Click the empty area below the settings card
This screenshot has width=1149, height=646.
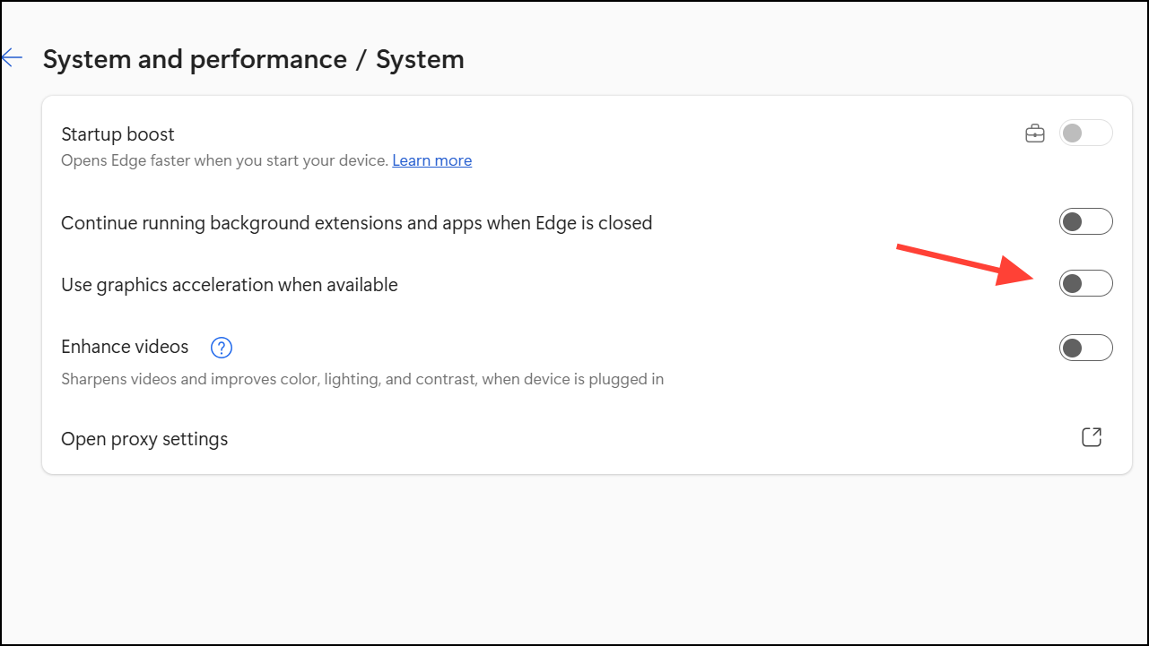[574, 556]
